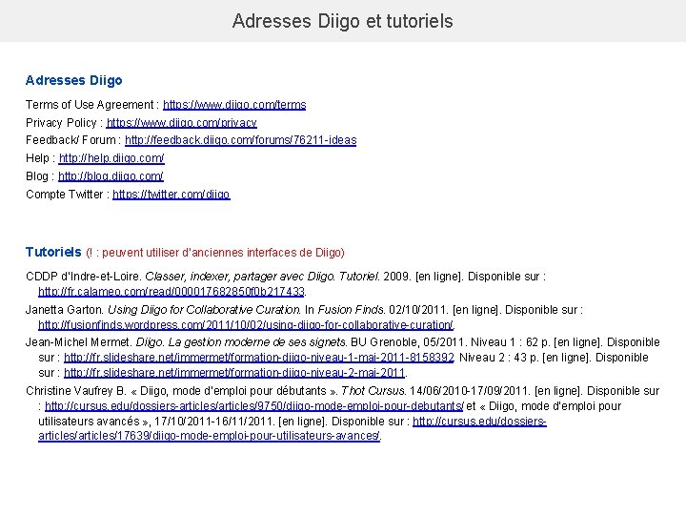
Task: Click the title 'Classer, indexer, partager avec Diigo'
Action: click(x=240, y=277)
